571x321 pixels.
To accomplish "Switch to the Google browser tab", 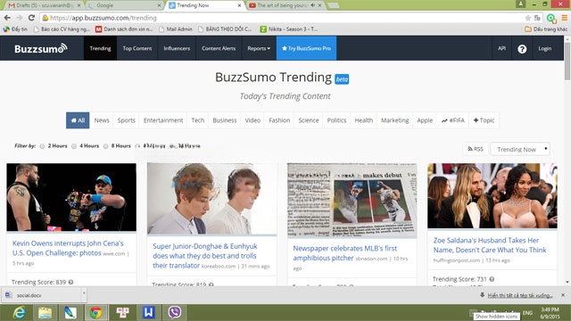I will 125,5.
